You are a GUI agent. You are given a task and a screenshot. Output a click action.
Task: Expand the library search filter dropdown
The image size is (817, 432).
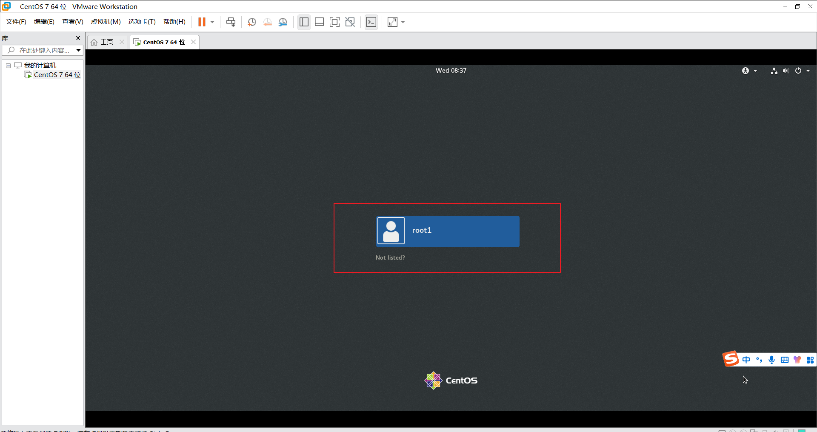(79, 50)
